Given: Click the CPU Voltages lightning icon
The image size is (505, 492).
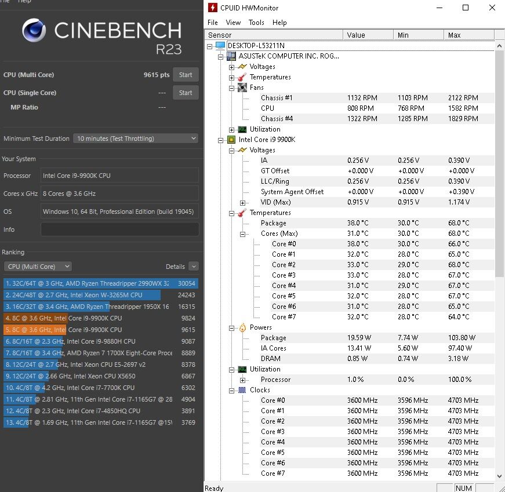Looking at the screenshot, I should click(x=242, y=150).
